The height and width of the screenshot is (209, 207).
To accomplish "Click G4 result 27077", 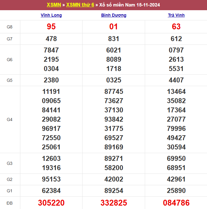I will [176, 119].
